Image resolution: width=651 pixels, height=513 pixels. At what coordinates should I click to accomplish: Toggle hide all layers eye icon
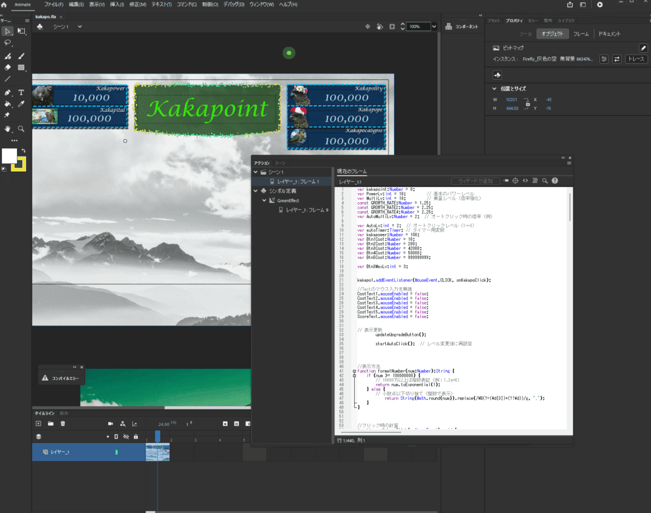[x=126, y=437]
